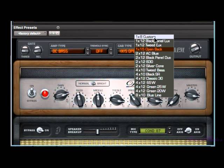The height and width of the screenshot is (168, 224).
Task: Toggle the NORMAL/BRIGHT switch
Action: coord(93,84)
